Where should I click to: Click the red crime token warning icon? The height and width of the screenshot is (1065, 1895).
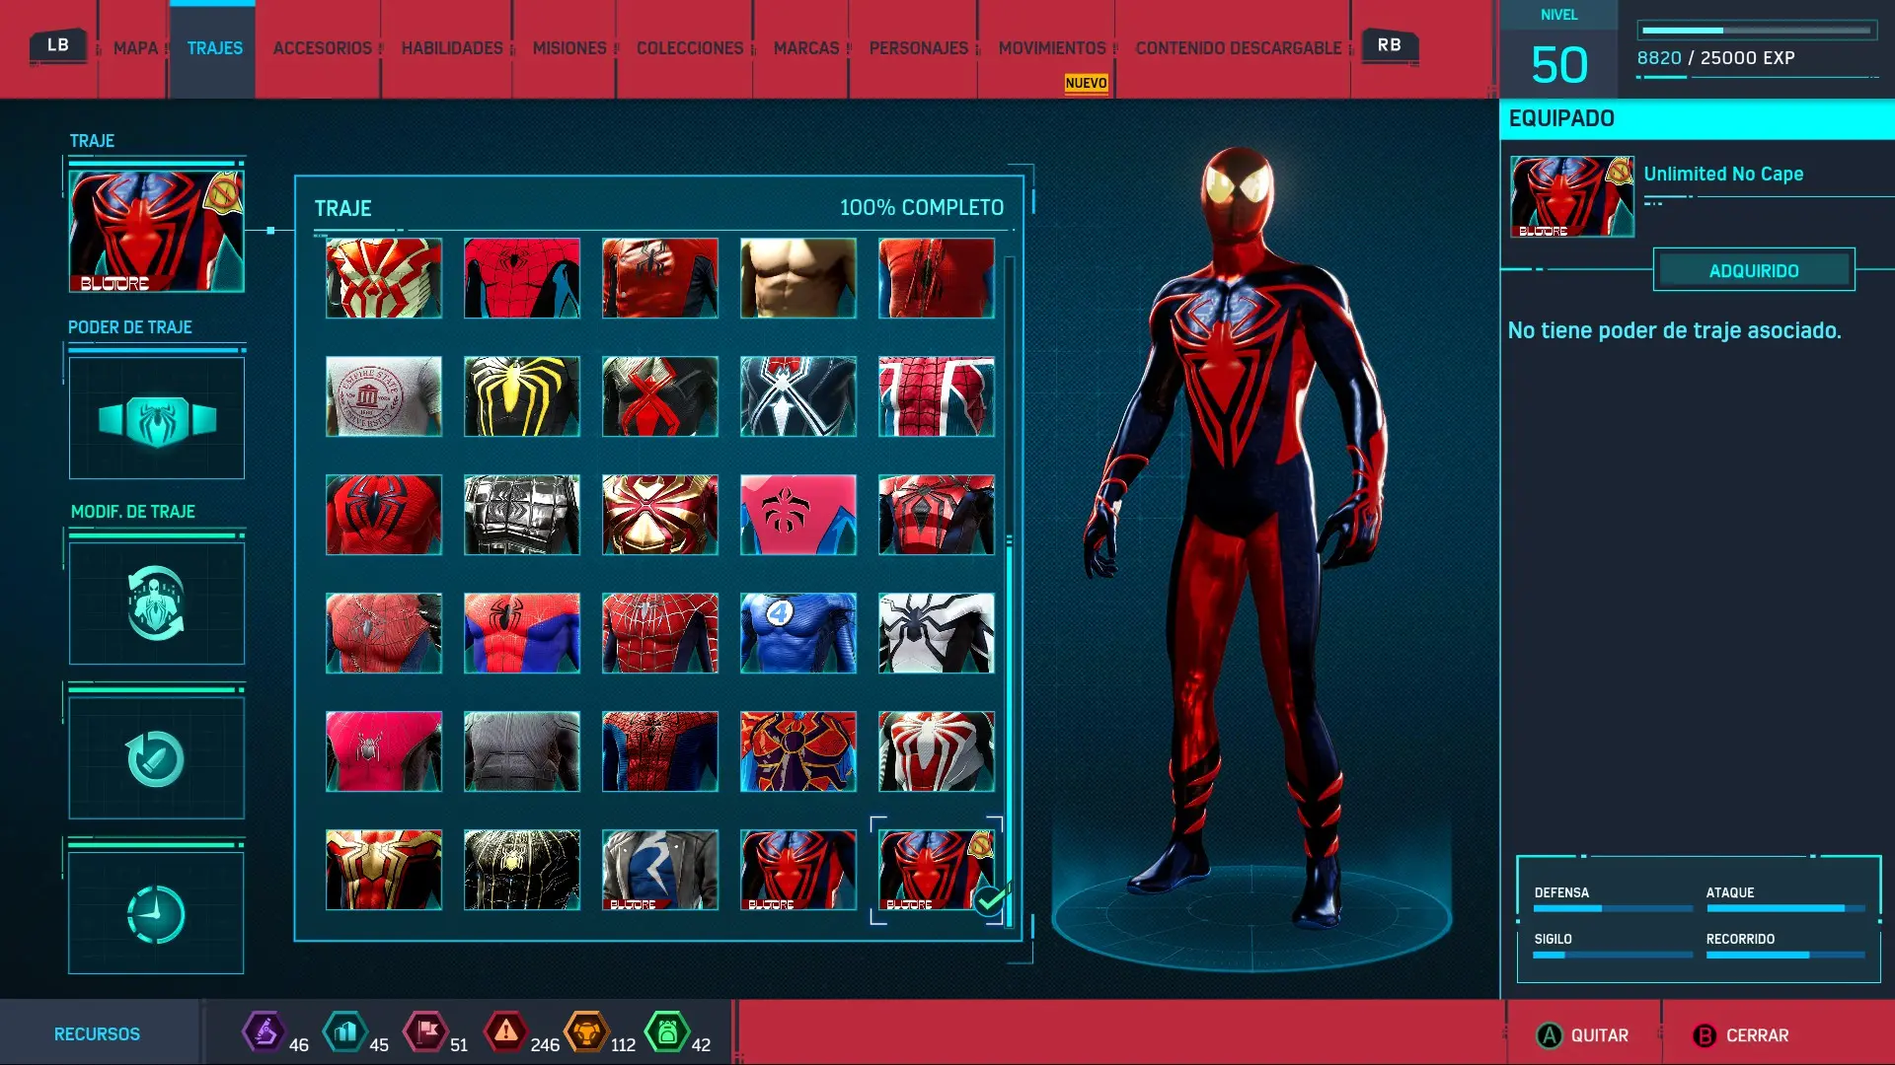tap(506, 1032)
